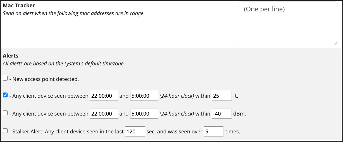
Task: Click the Stalker Alert 120 seconds field
Action: pyautogui.click(x=135, y=131)
